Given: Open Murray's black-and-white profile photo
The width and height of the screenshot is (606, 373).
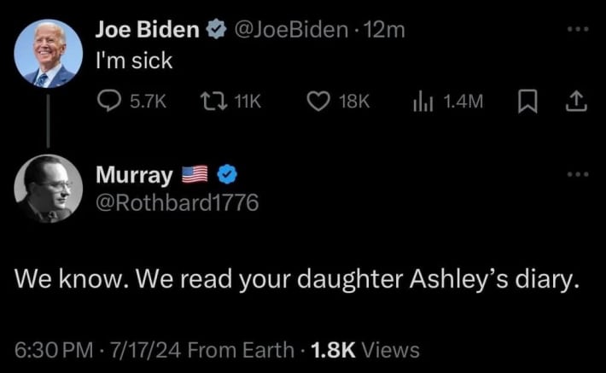Looking at the screenshot, I should coord(49,189).
